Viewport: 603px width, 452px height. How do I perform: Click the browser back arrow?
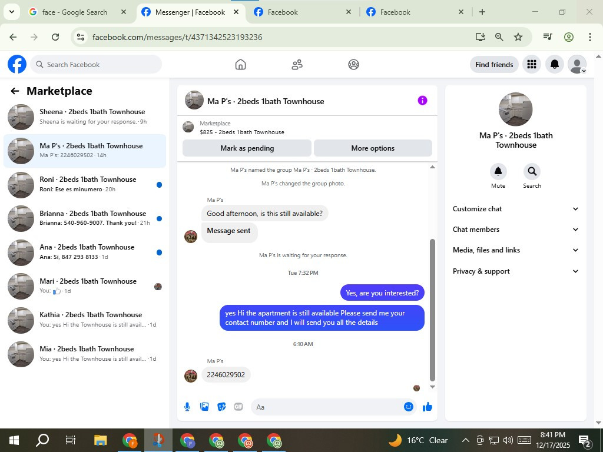pos(13,37)
